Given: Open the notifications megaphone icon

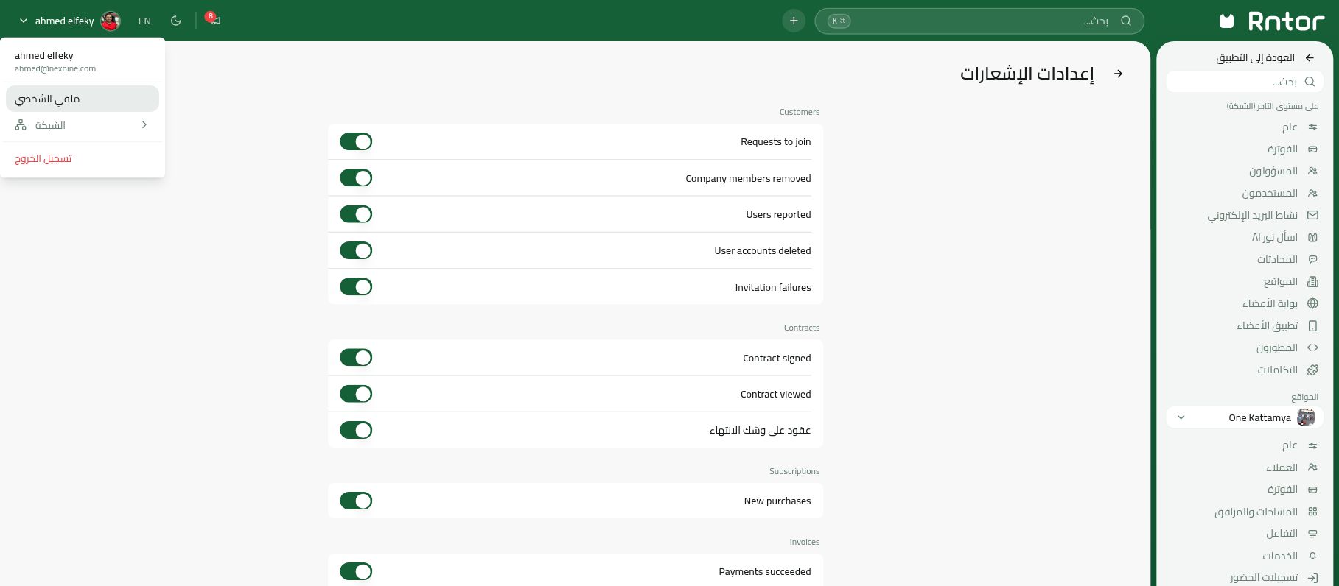Looking at the screenshot, I should (x=214, y=20).
